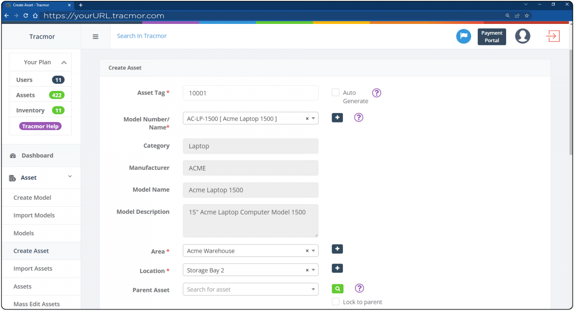This screenshot has height=311, width=574.
Task: Open the Model Number/Name dropdown
Action: 313,118
